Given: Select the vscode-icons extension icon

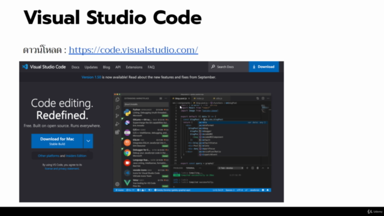Looking at the screenshot, I should coord(127,173).
